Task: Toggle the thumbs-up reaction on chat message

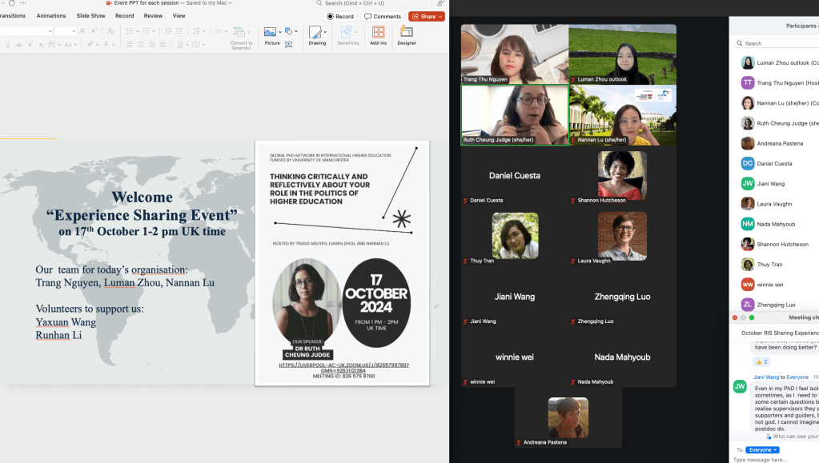Action: point(761,362)
